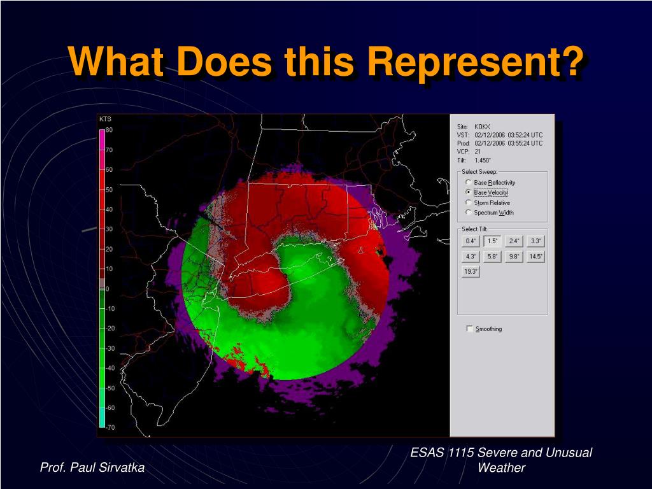The image size is (652, 489).
Task: Click the Select Sweep group label
Action: [x=479, y=172]
